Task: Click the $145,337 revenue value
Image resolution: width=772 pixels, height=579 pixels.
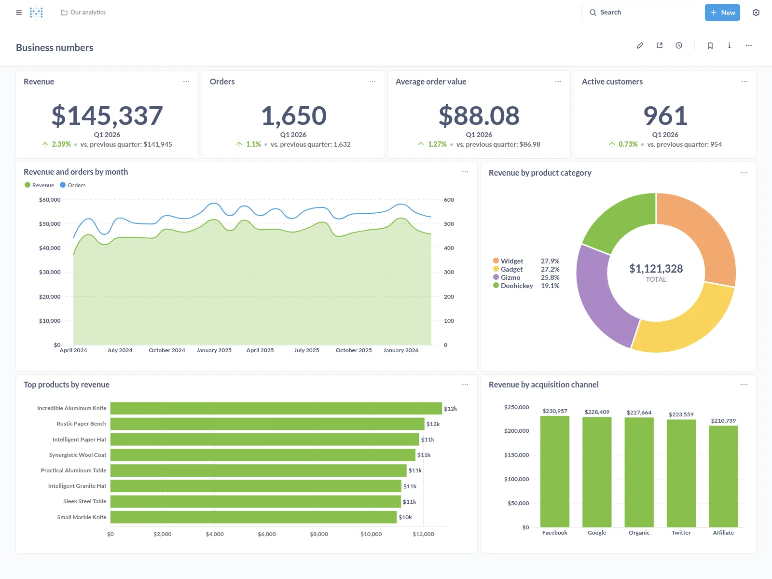Action: (x=107, y=116)
